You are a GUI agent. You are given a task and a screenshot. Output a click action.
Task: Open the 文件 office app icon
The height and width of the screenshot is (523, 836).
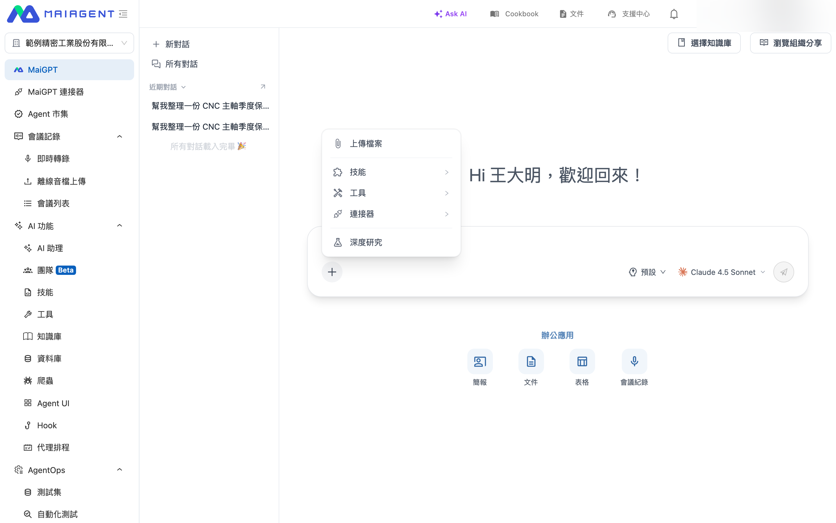[x=531, y=361]
